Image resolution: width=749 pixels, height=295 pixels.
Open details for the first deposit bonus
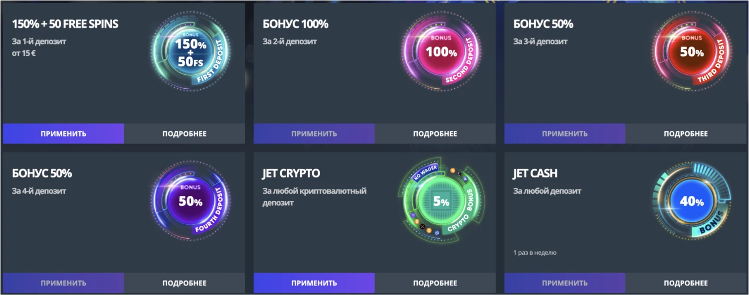tap(185, 134)
